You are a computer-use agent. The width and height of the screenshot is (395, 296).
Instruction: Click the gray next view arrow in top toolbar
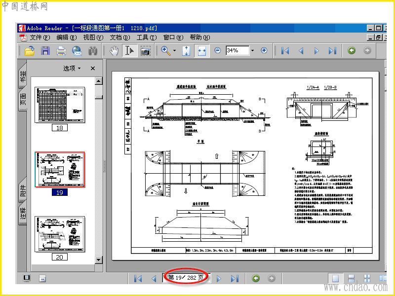pyautogui.click(x=367, y=50)
